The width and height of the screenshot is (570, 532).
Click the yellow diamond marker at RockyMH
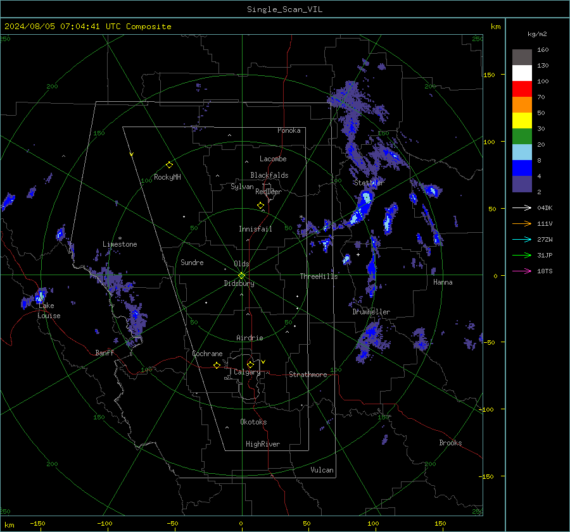coord(169,165)
